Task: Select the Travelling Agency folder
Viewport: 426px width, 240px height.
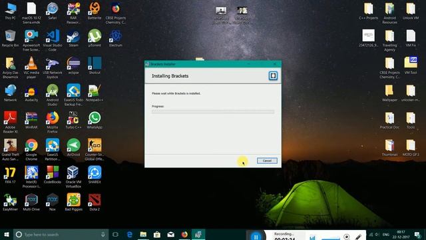Action: tap(389, 41)
